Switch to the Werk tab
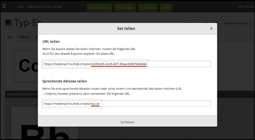Viewport: 255px width, 140px height. 24,37
